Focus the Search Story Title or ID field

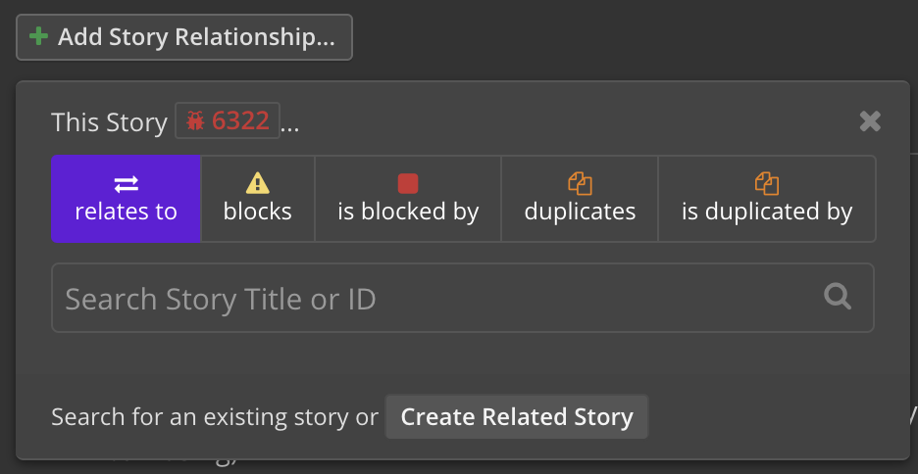click(x=432, y=298)
